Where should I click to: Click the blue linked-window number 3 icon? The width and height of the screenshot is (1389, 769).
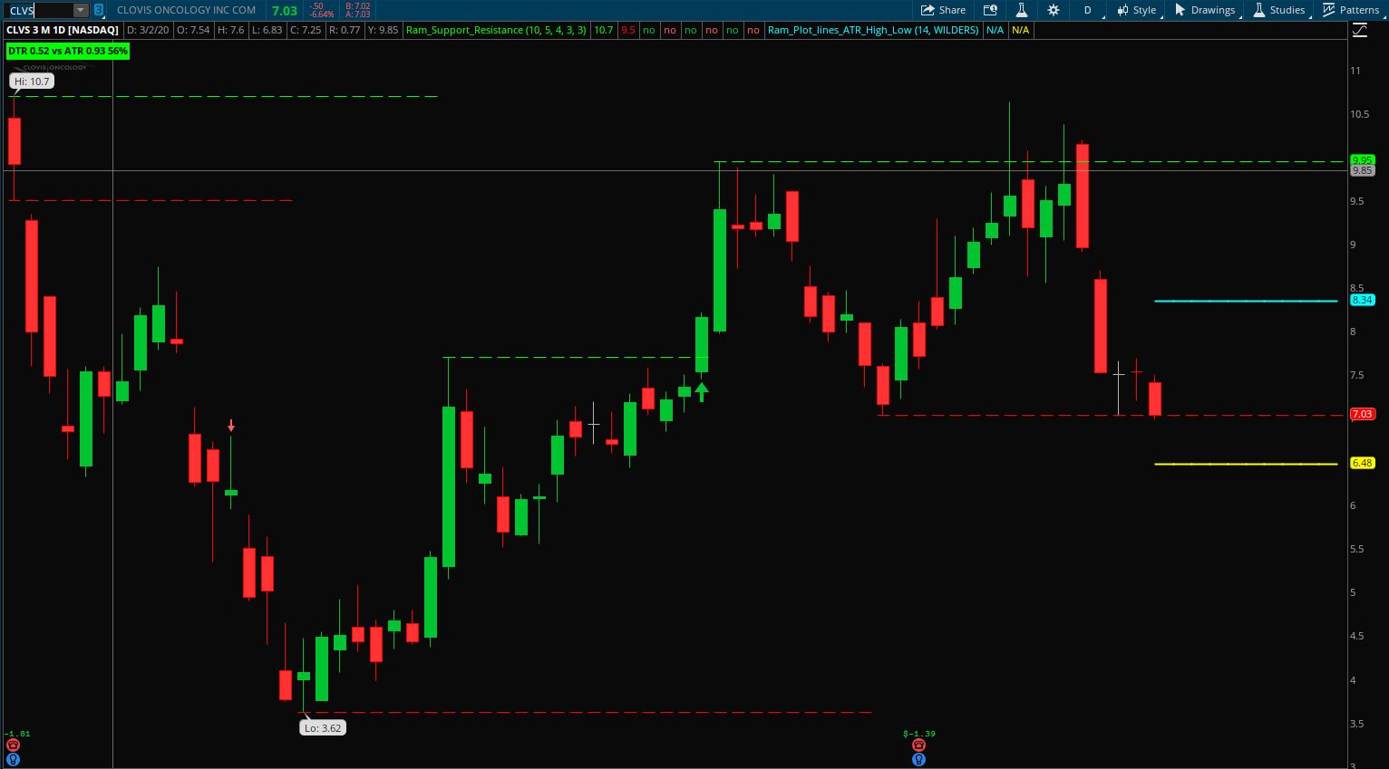point(99,10)
